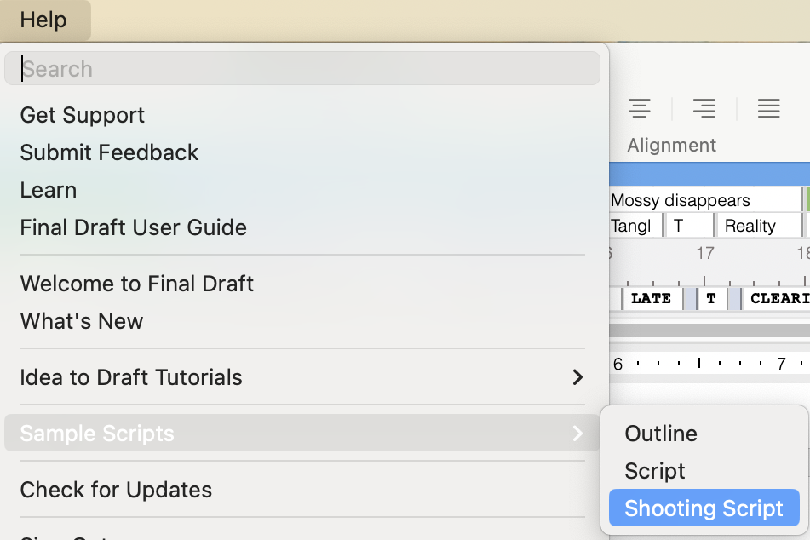
Task: Select the LATE scene marker
Action: click(x=651, y=298)
